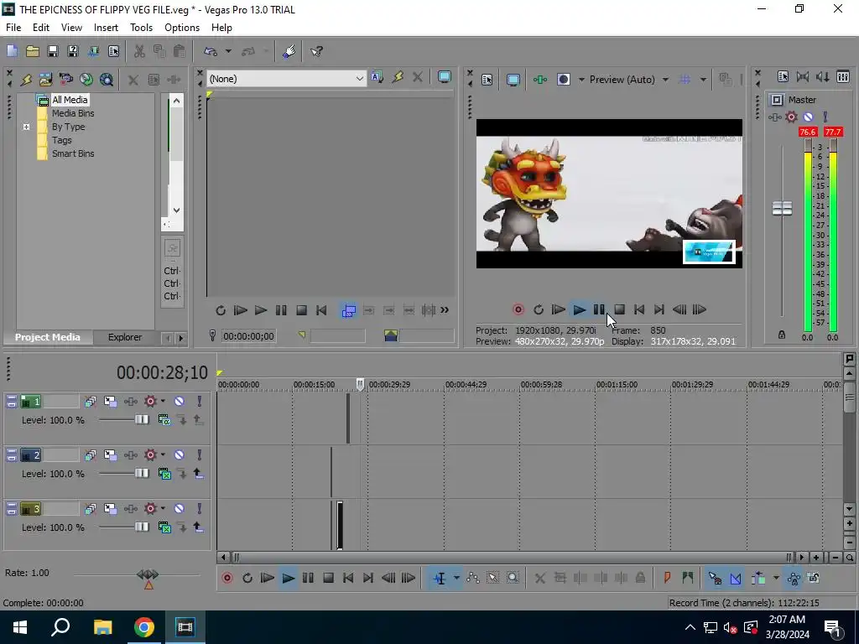Minimize track 2 height button
The height and width of the screenshot is (644, 859).
pos(12,455)
